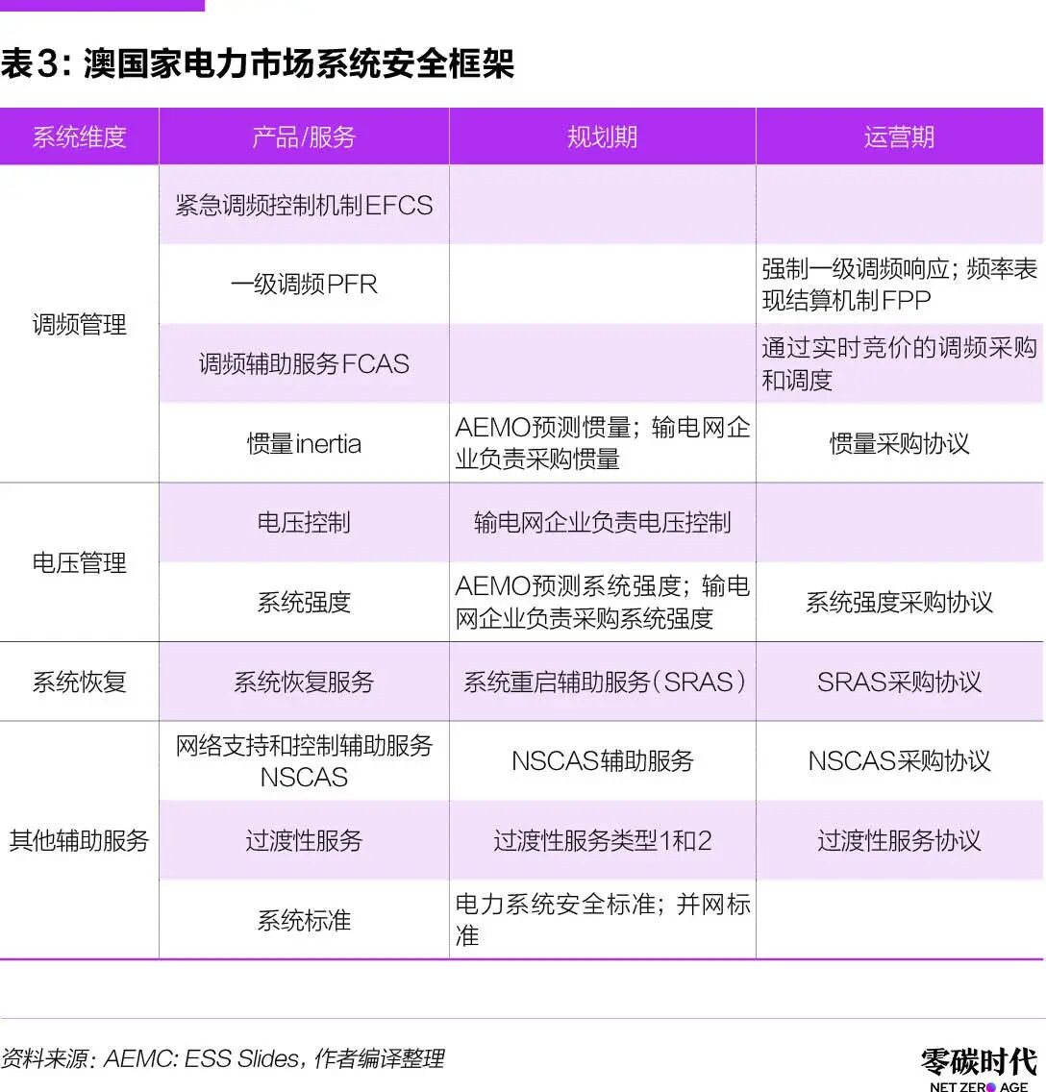The image size is (1046, 1092).
Task: Click the 资料来源 AEMC ESS Slides source note
Action: coord(222,1058)
